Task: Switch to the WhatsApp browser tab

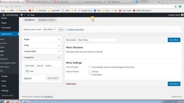Action: click(121, 2)
